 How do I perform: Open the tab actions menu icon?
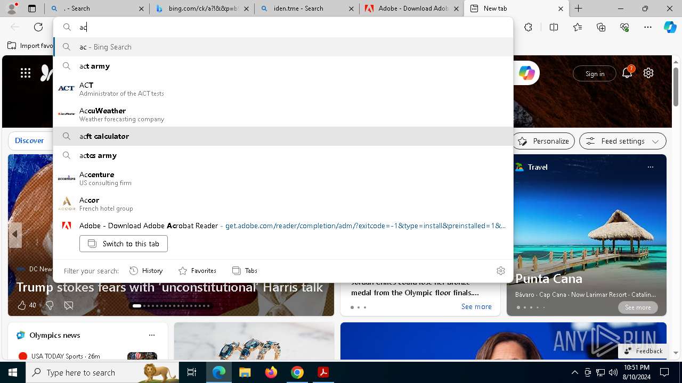point(32,9)
